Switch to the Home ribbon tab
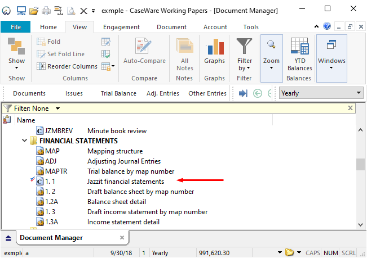The image size is (367, 258). [48, 27]
